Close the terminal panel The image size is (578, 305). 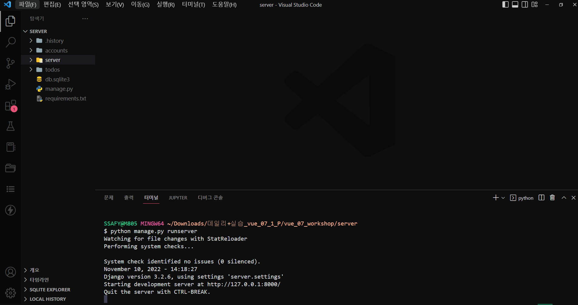pyautogui.click(x=573, y=198)
